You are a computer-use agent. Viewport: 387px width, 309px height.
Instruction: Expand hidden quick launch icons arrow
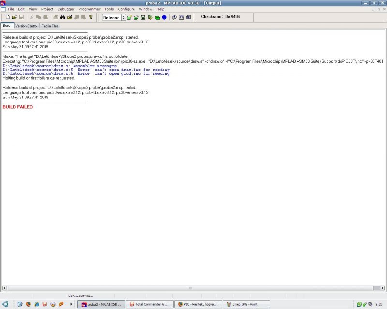point(71,304)
